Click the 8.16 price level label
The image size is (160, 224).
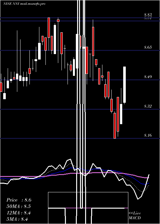pyautogui.click(x=148, y=135)
